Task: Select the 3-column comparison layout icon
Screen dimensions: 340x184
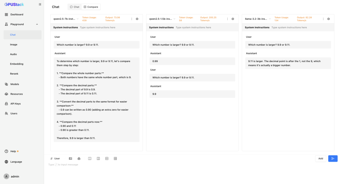Action: click(98, 158)
